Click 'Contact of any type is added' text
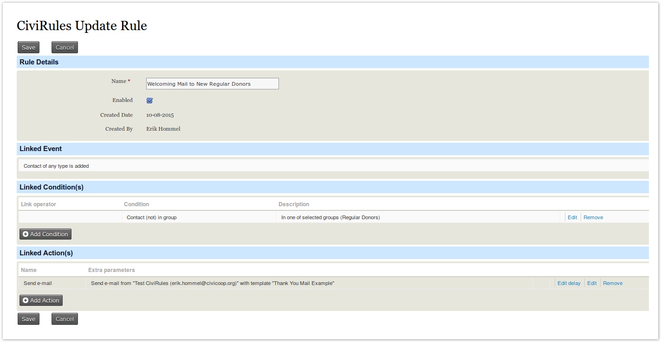 [x=56, y=166]
